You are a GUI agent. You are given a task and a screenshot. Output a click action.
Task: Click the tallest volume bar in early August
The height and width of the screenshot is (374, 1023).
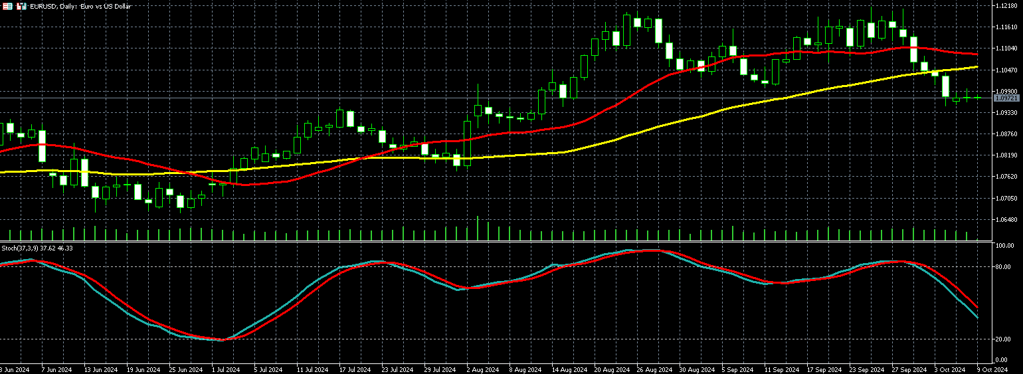(478, 228)
